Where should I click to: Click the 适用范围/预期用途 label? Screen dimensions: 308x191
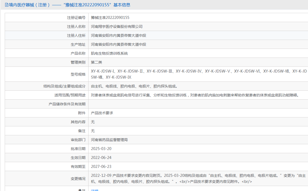coord(70,95)
